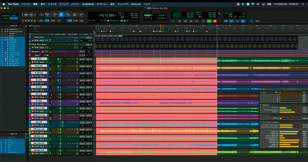Viewport: 308px width, 162px height.
Task: Open HT.03 track view selector wave
Action: 42,97
